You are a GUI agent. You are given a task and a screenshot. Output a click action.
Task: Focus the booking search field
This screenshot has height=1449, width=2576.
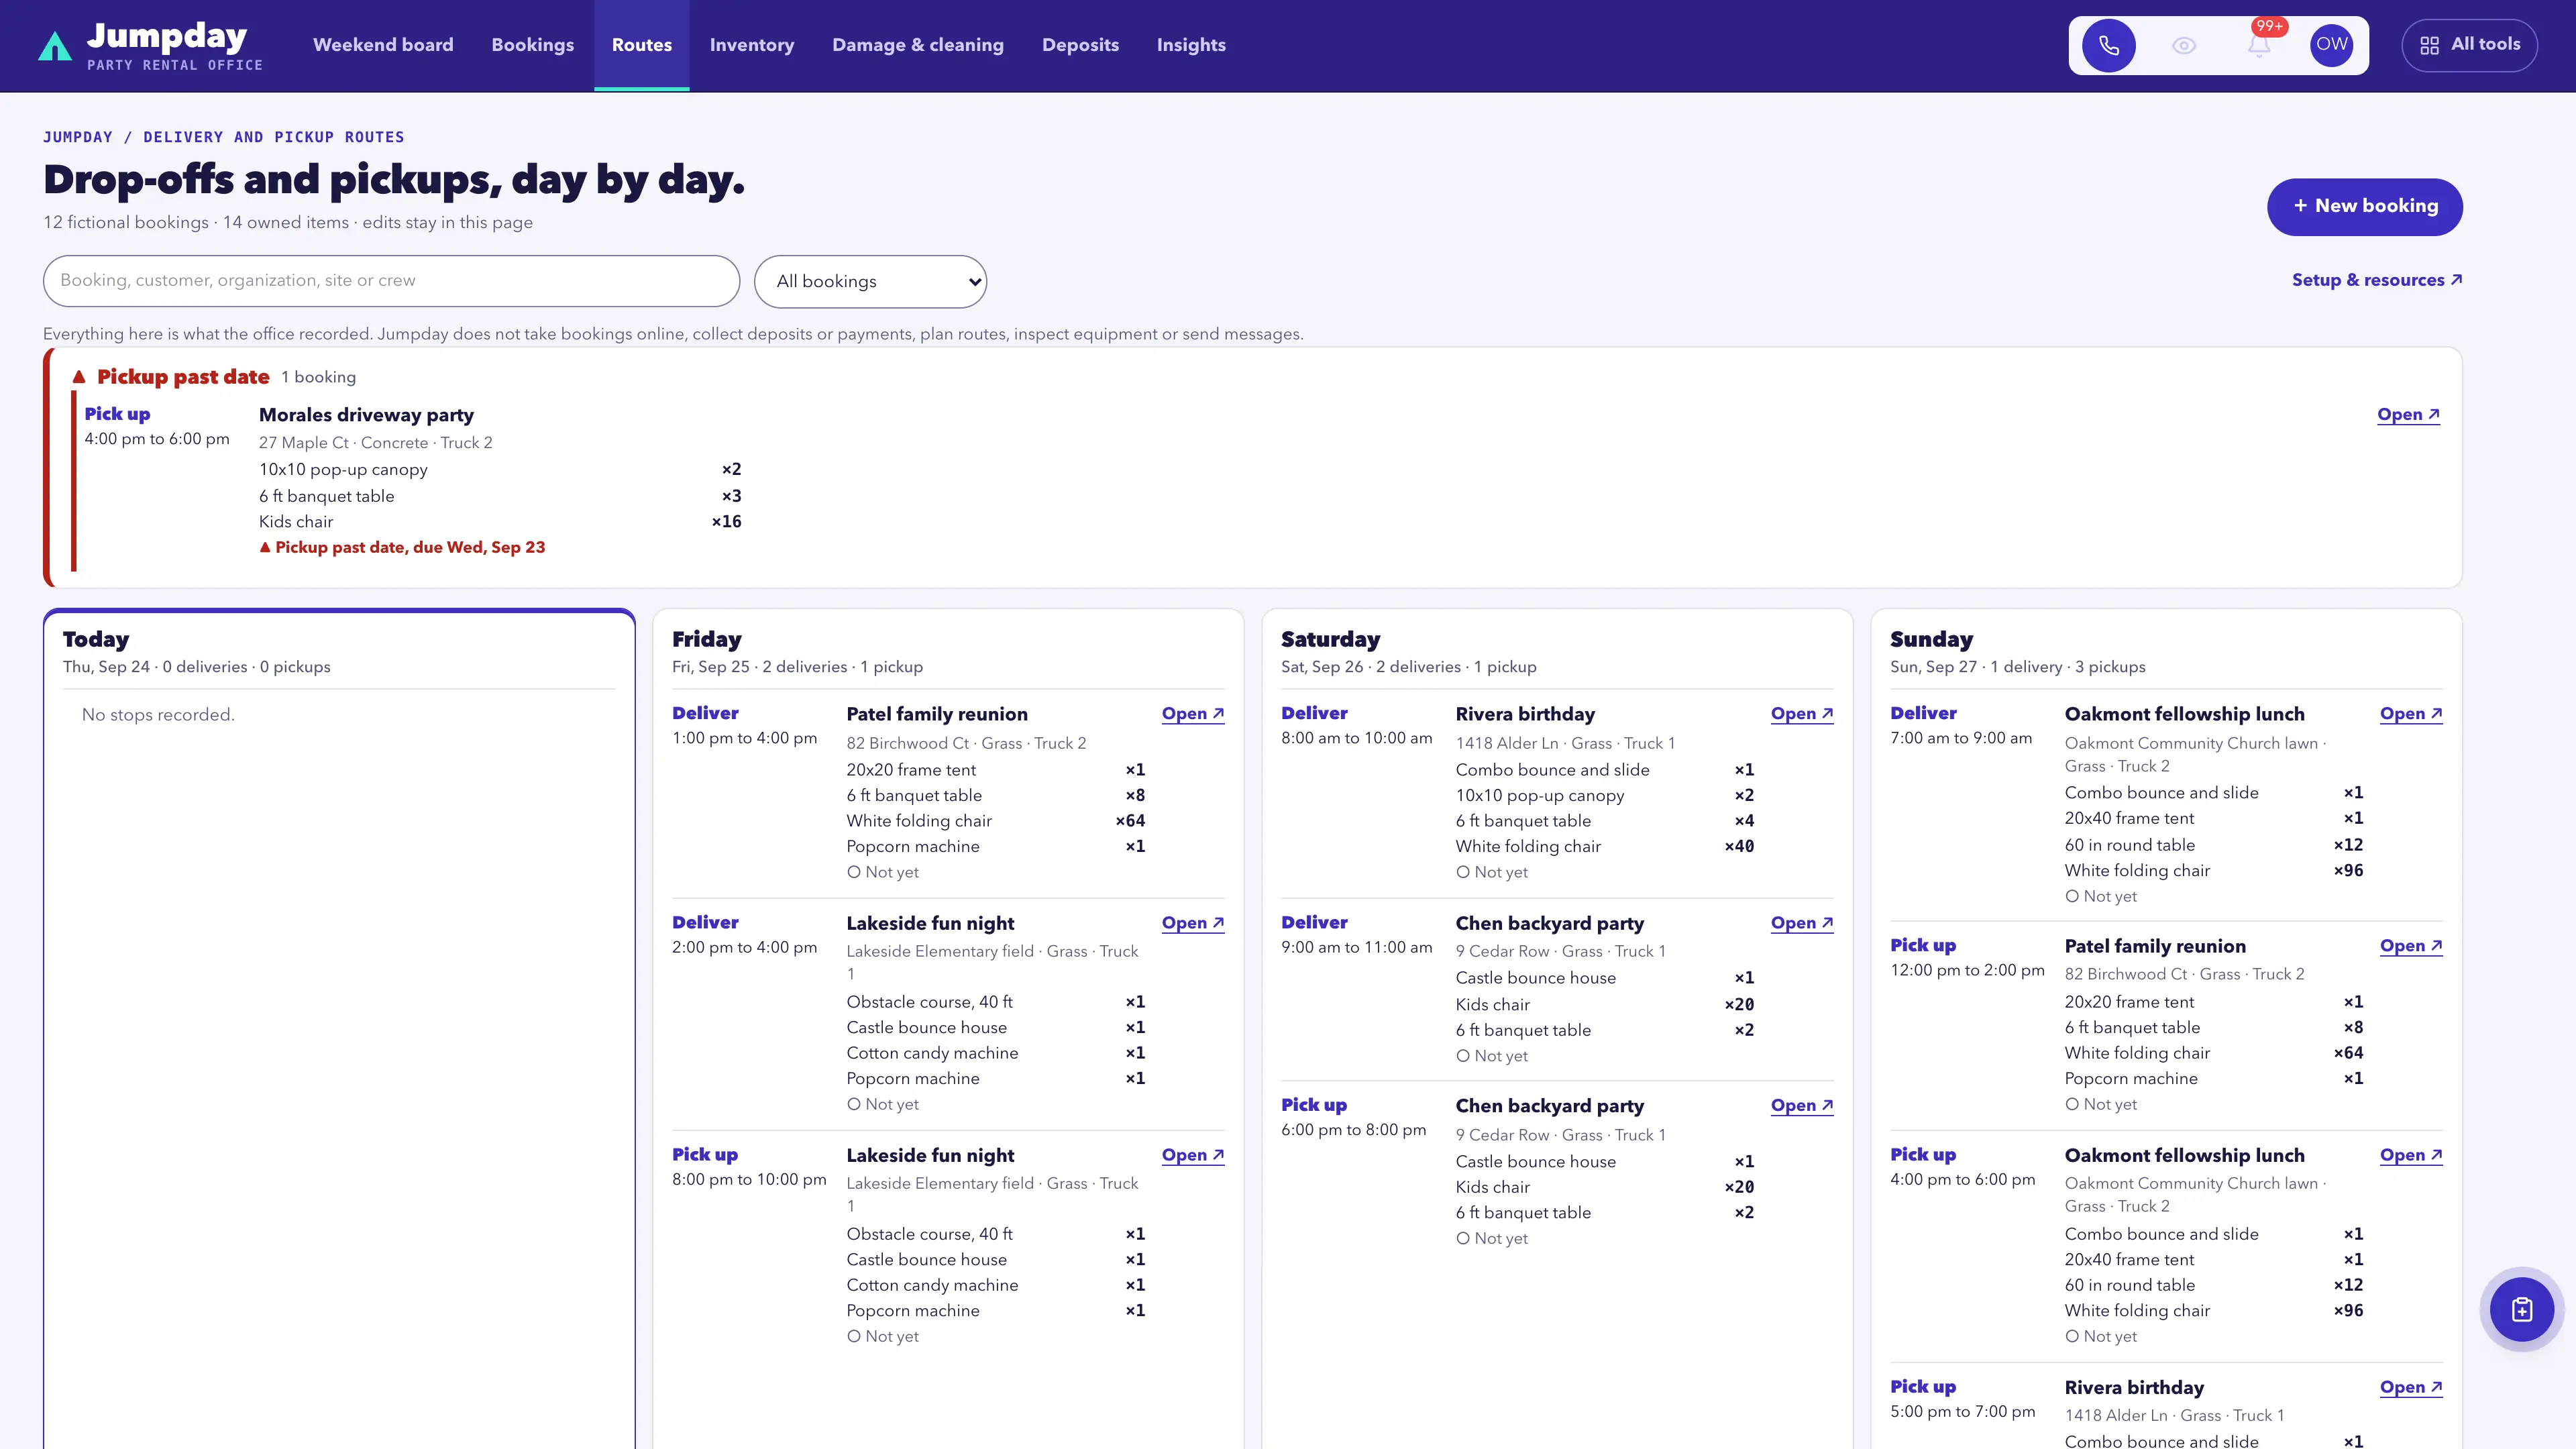click(391, 281)
